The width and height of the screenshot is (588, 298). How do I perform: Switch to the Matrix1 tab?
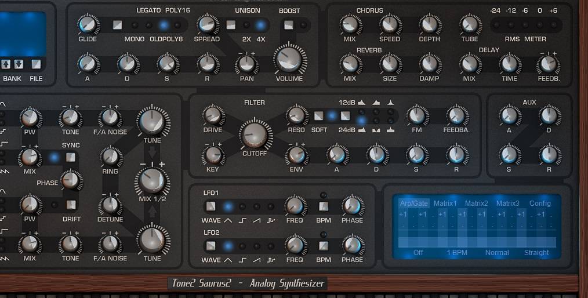445,203
